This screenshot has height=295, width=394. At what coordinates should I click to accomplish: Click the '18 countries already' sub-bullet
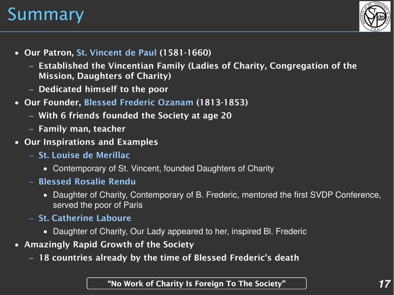[169, 258]
